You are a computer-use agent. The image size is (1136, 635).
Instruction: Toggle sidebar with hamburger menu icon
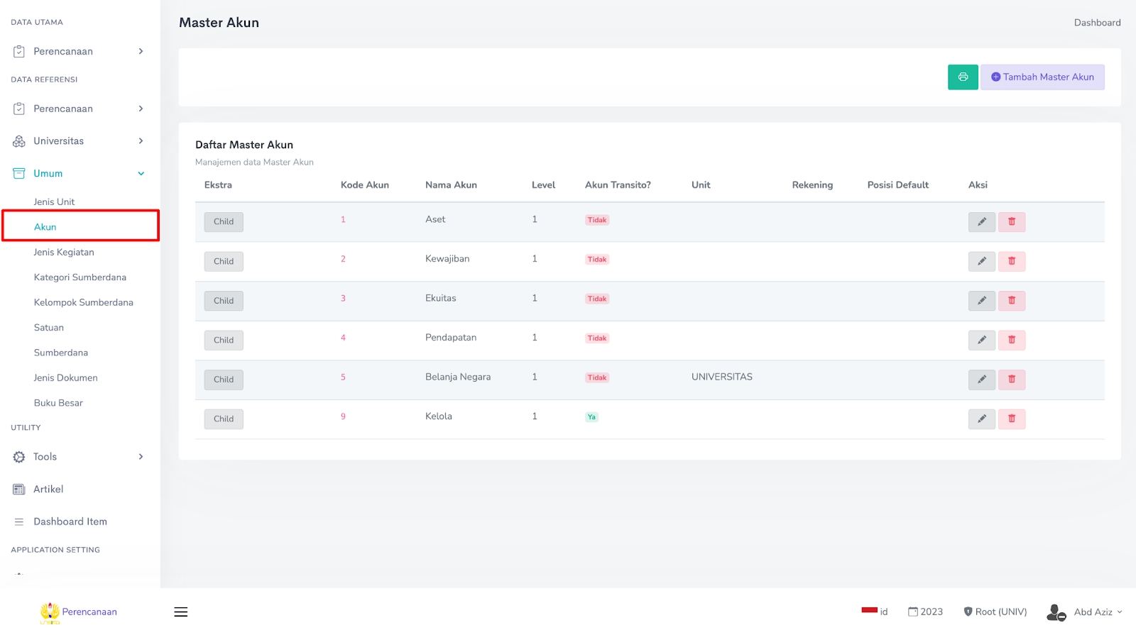[x=181, y=612]
